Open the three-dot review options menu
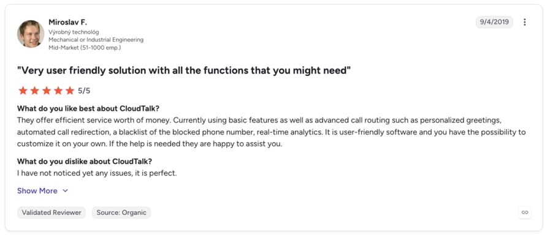 (524, 22)
